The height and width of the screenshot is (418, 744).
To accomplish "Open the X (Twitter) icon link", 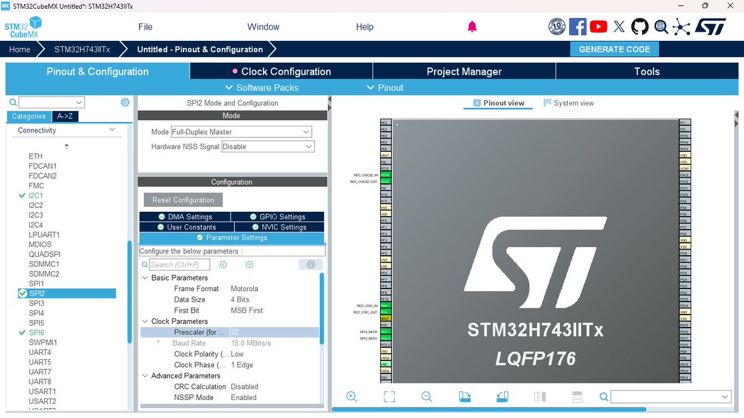I will [619, 27].
